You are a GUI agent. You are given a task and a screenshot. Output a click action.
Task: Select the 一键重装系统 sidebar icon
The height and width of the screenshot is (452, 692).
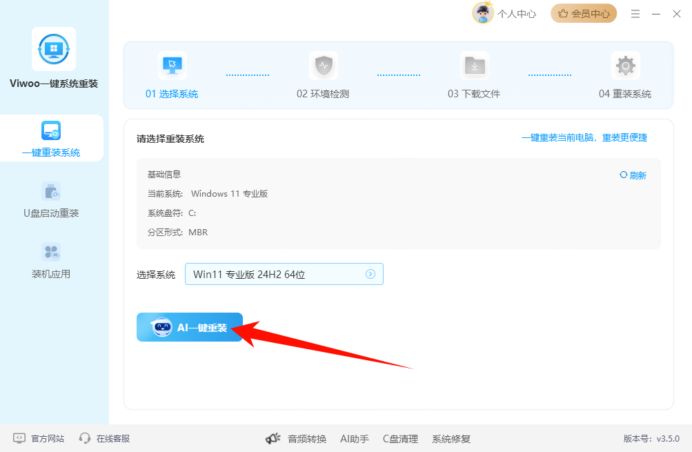(51, 130)
